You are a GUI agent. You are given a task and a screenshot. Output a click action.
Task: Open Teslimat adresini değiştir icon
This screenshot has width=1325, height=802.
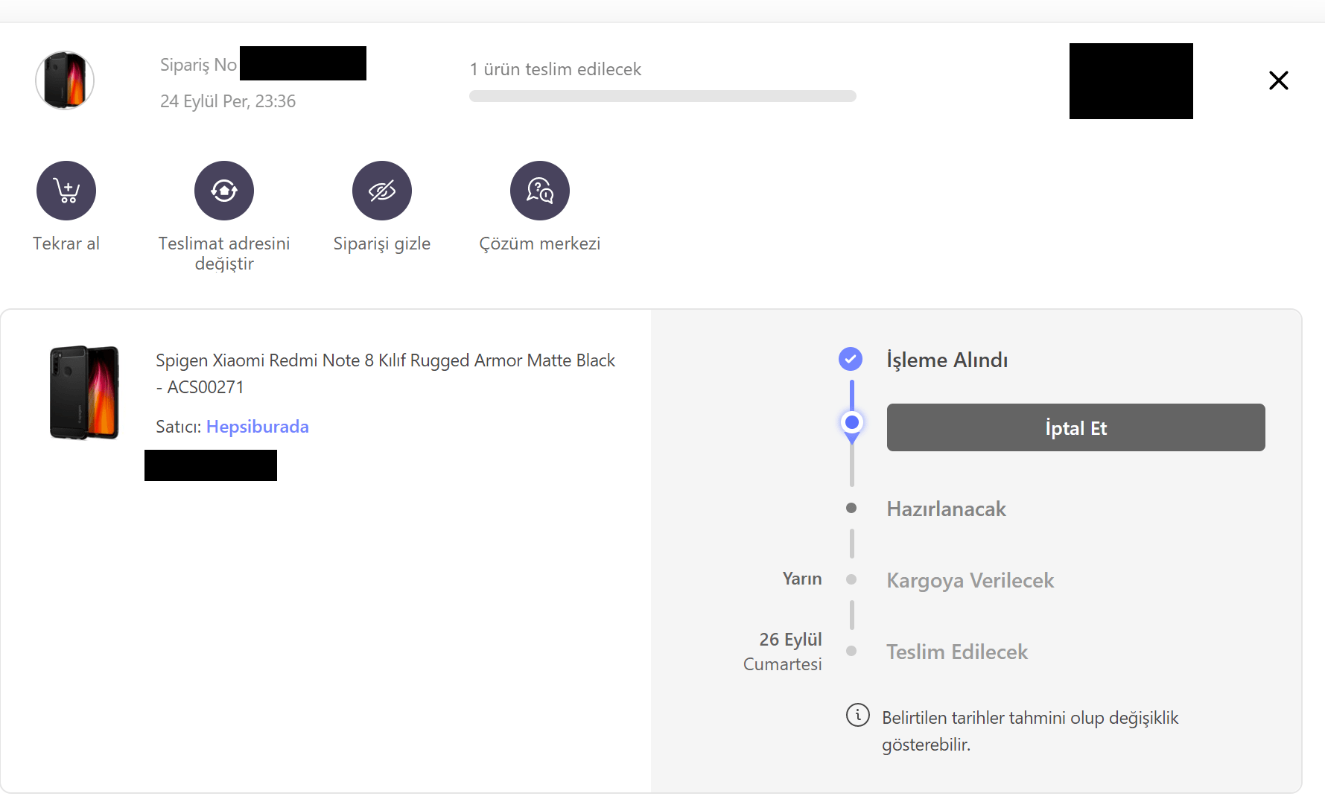[224, 191]
